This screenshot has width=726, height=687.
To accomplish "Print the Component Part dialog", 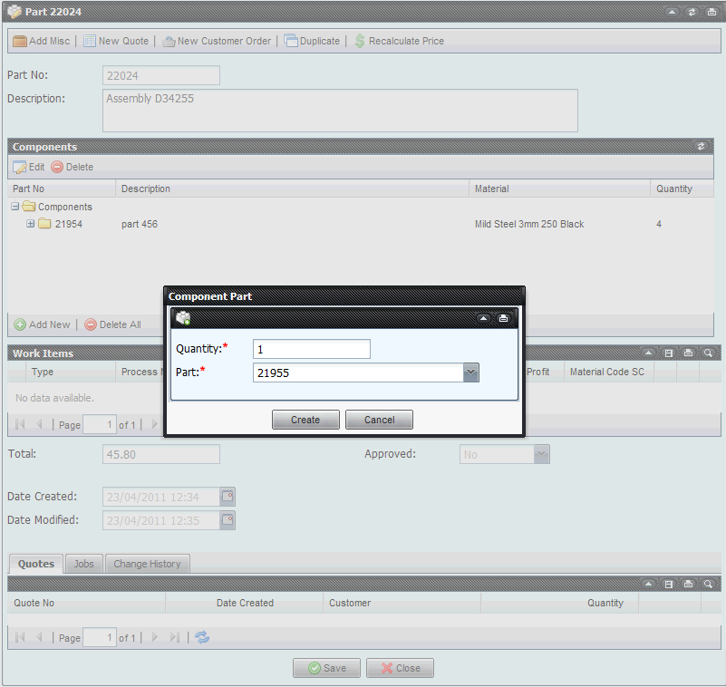I will click(x=503, y=318).
